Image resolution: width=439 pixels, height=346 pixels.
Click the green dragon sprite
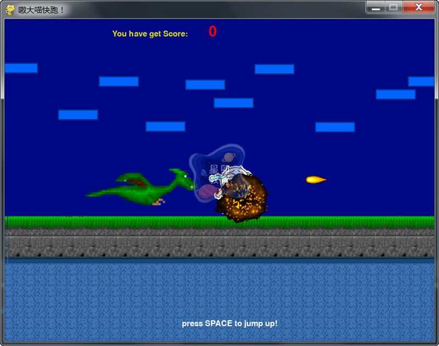[x=140, y=187]
